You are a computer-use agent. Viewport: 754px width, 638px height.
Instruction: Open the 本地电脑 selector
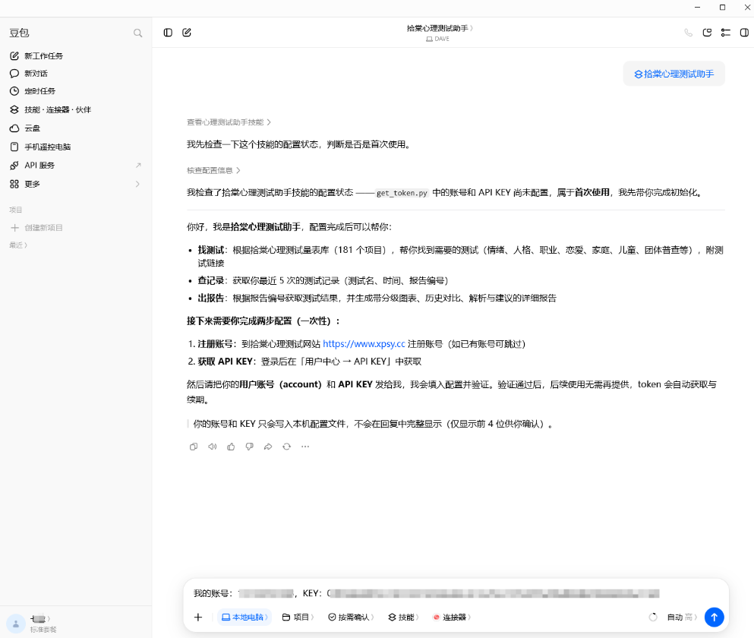[x=244, y=617]
